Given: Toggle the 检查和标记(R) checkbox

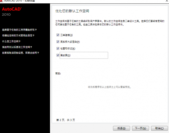Looking at the screenshot, I should [58, 48].
